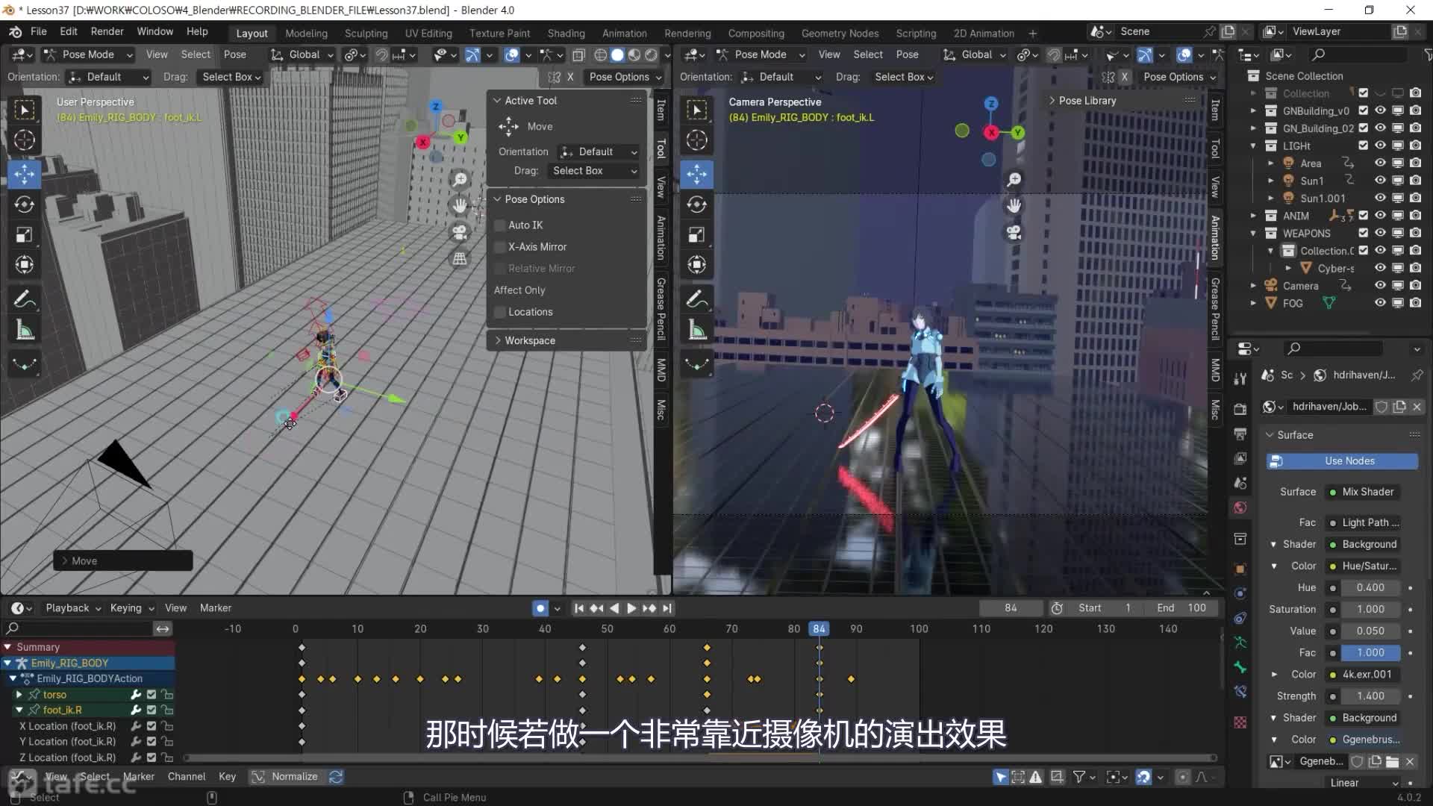
Task: Hide the FOG object in the outliner
Action: (x=1379, y=303)
